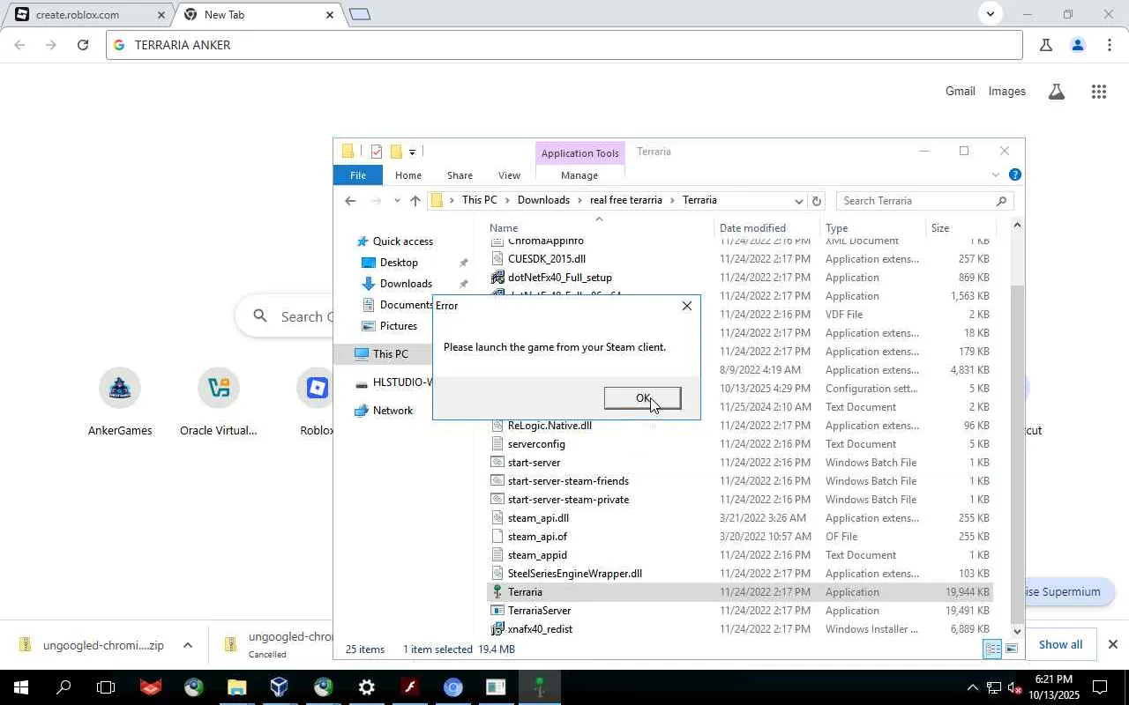Click the New folder quick access icon
1129x705 pixels.
396,152
